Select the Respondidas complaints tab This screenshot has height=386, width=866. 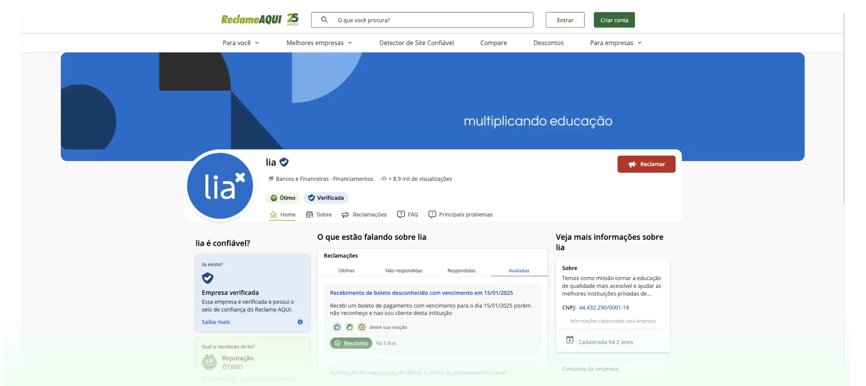(461, 271)
